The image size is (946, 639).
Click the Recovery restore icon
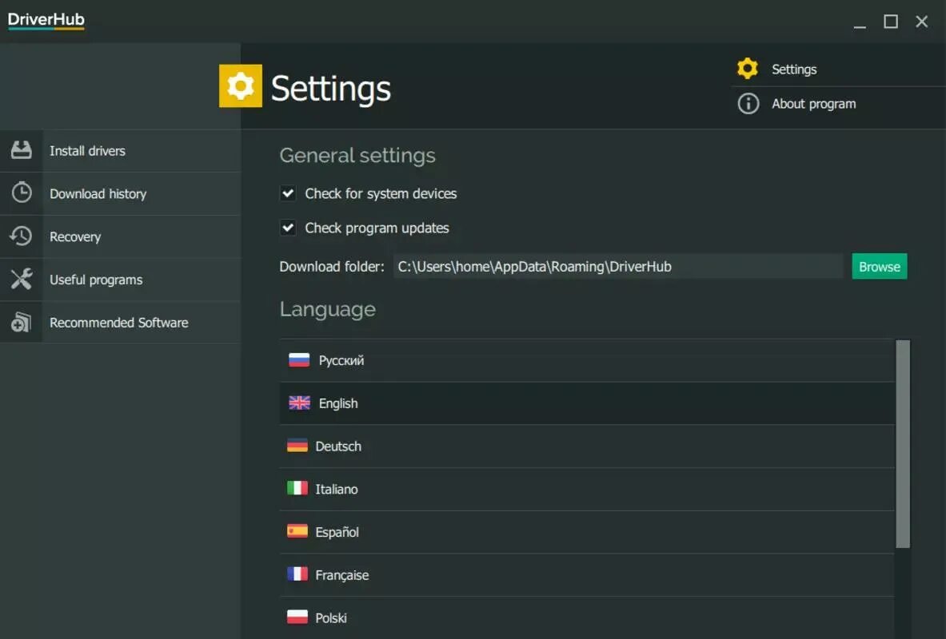tap(22, 236)
